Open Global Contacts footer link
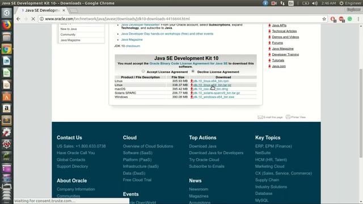Viewport: 363px width, 204px height. point(71,160)
